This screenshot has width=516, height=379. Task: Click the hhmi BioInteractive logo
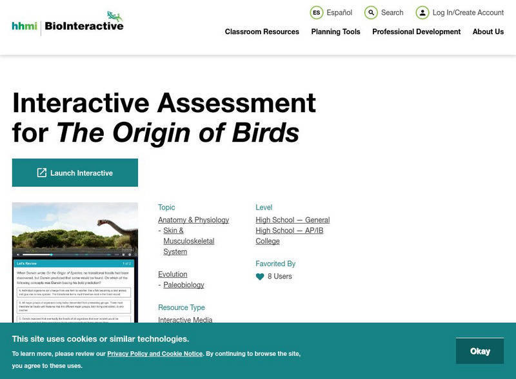click(x=68, y=23)
